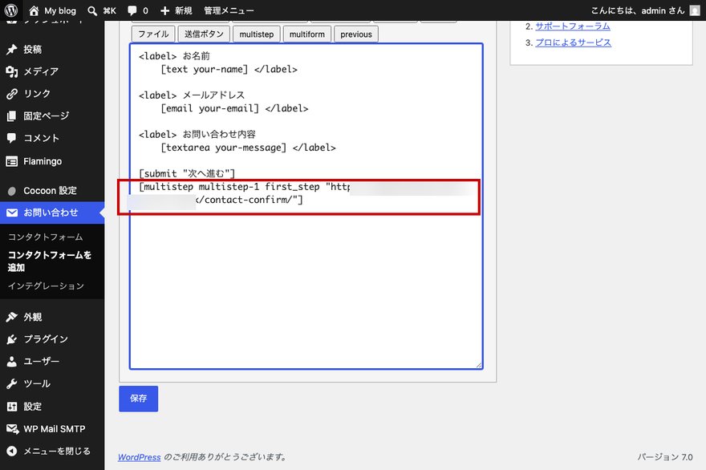This screenshot has width=706, height=470.
Task: Open Flamingo in the sidebar
Action: pyautogui.click(x=43, y=161)
